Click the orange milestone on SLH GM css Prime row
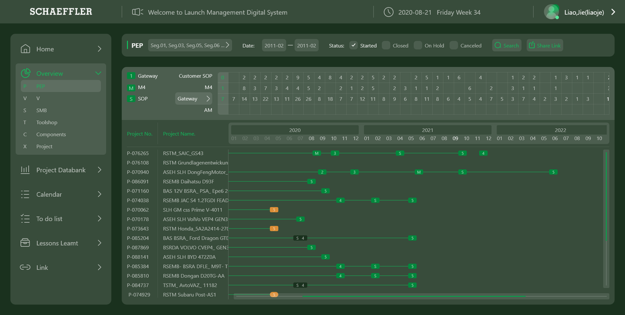Screen dimensions: 625x315 pyautogui.click(x=274, y=210)
